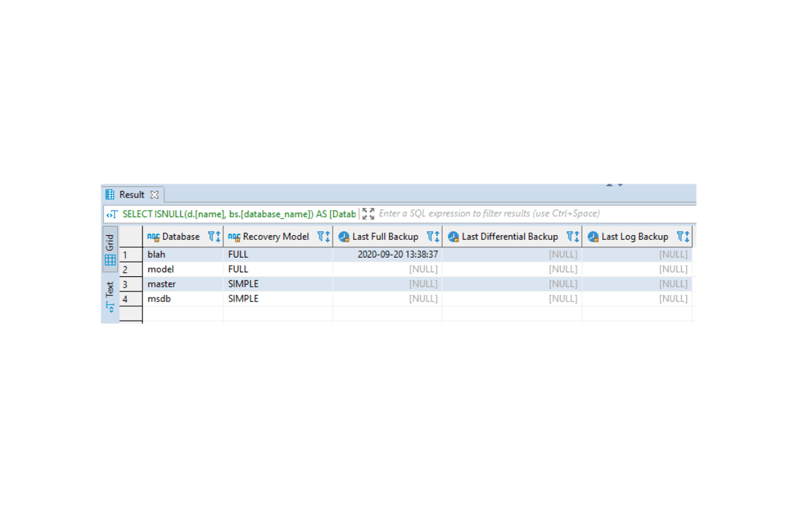This screenshot has width=795, height=530.
Task: Toggle sorting on the Last Log Backup column
Action: pyautogui.click(x=686, y=236)
